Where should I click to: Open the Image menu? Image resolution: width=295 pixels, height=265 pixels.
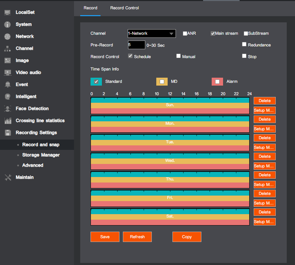tap(22, 60)
